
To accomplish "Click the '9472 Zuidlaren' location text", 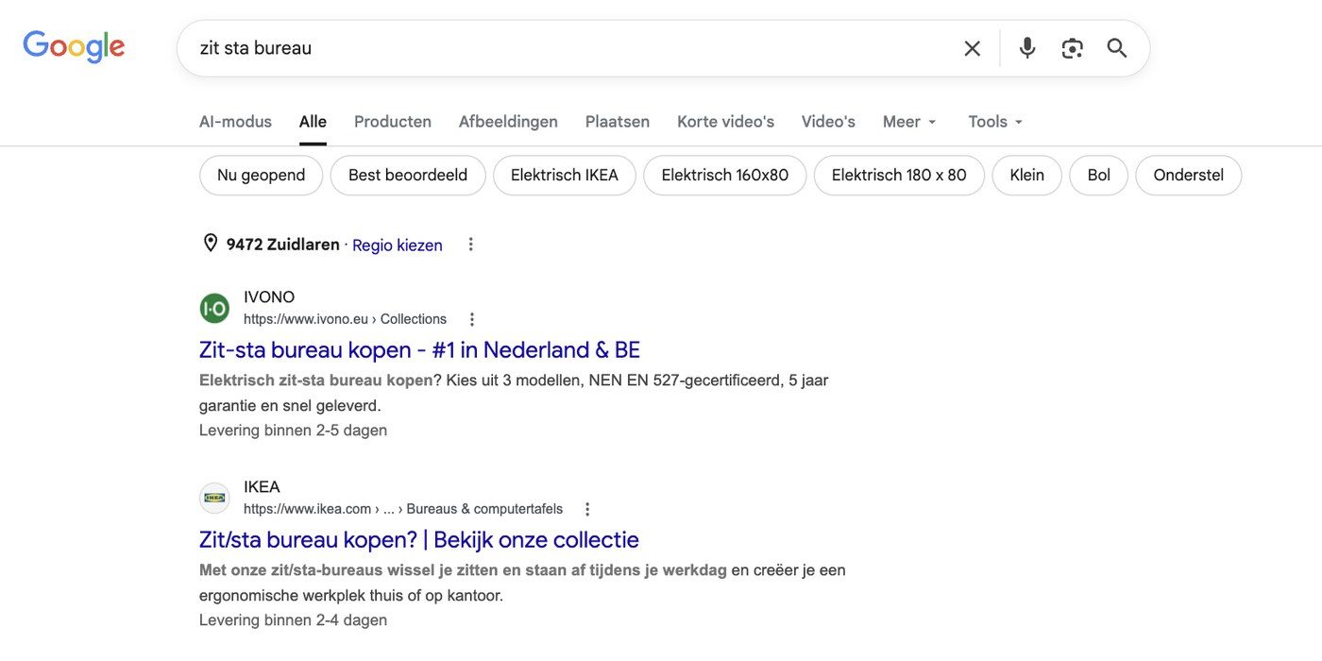I will pyautogui.click(x=283, y=245).
